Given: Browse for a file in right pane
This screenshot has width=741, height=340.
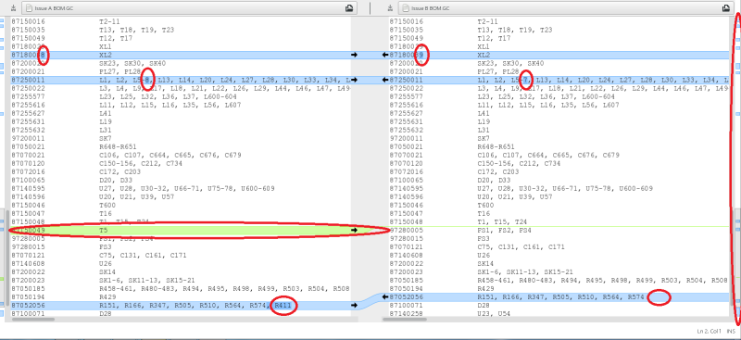Looking at the screenshot, I should 726,8.
